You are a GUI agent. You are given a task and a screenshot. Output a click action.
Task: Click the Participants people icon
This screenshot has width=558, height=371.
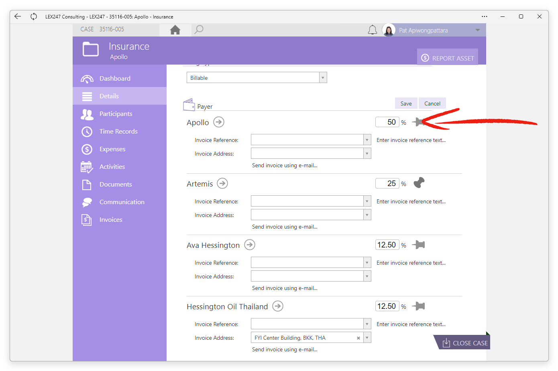(87, 114)
